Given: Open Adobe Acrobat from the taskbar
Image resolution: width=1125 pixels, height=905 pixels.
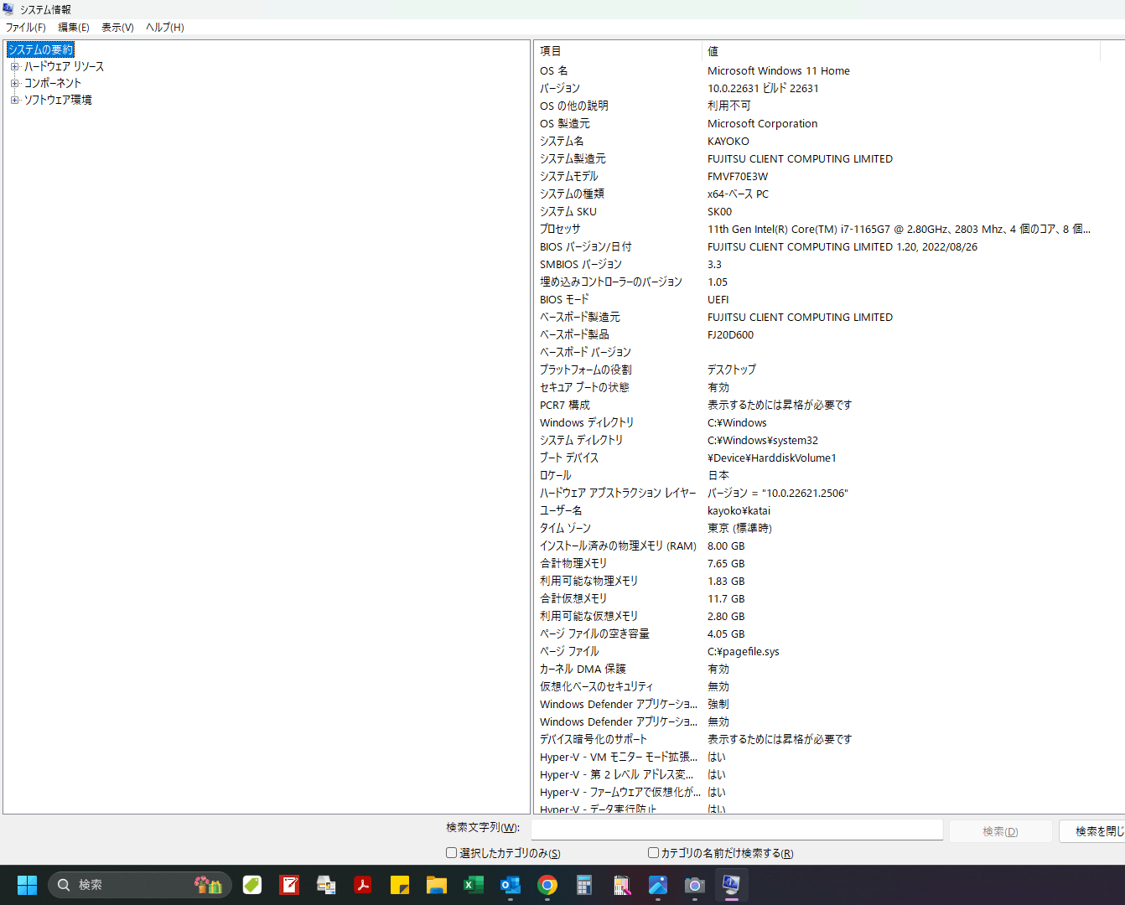Looking at the screenshot, I should (x=363, y=885).
